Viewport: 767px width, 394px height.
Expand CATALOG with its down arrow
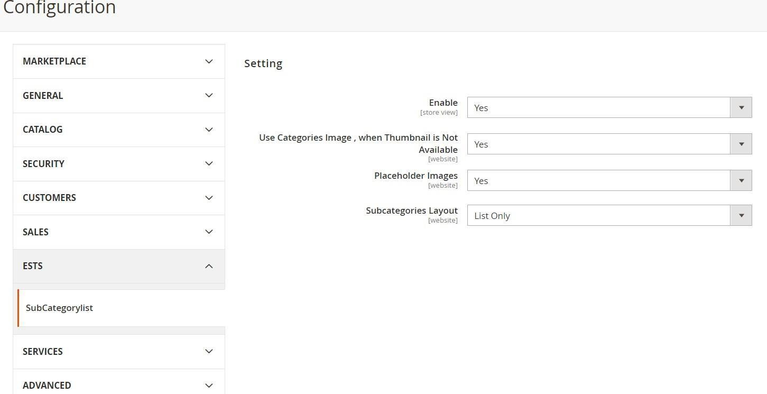[x=209, y=130]
